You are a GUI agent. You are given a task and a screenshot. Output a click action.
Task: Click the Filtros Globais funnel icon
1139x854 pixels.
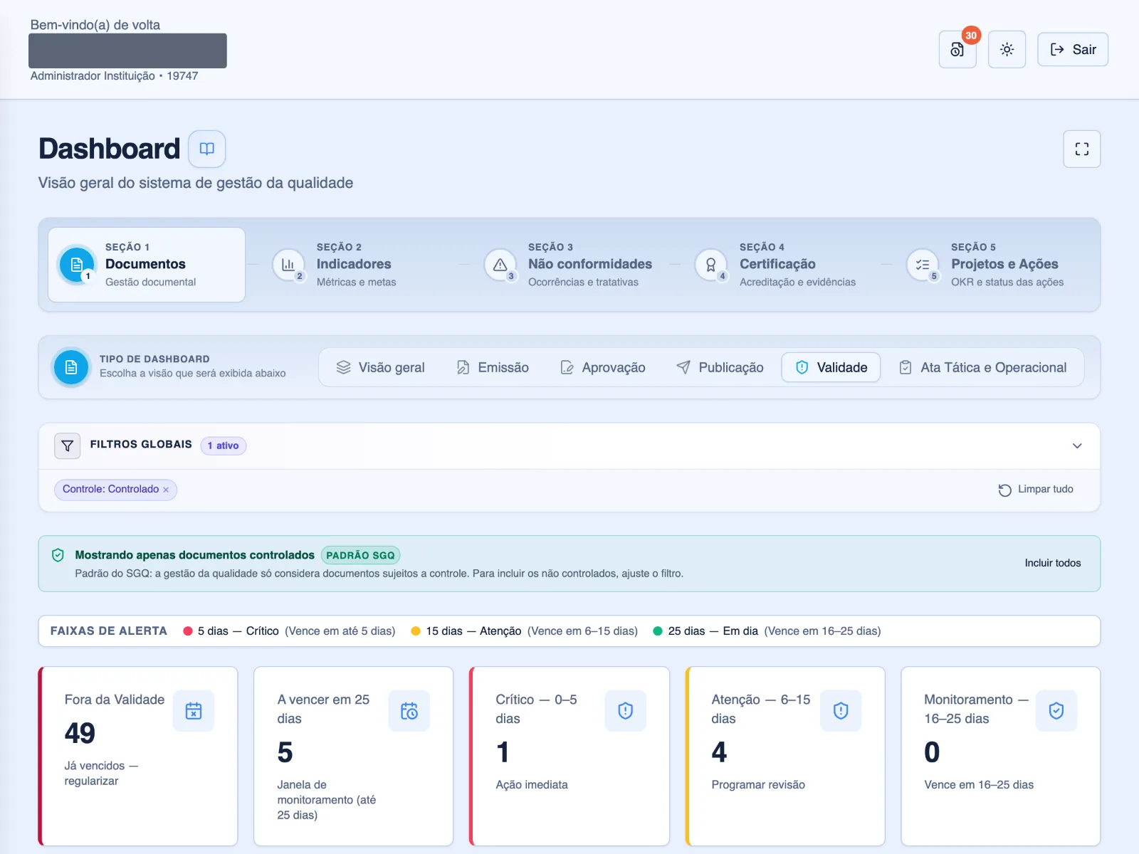coord(67,446)
